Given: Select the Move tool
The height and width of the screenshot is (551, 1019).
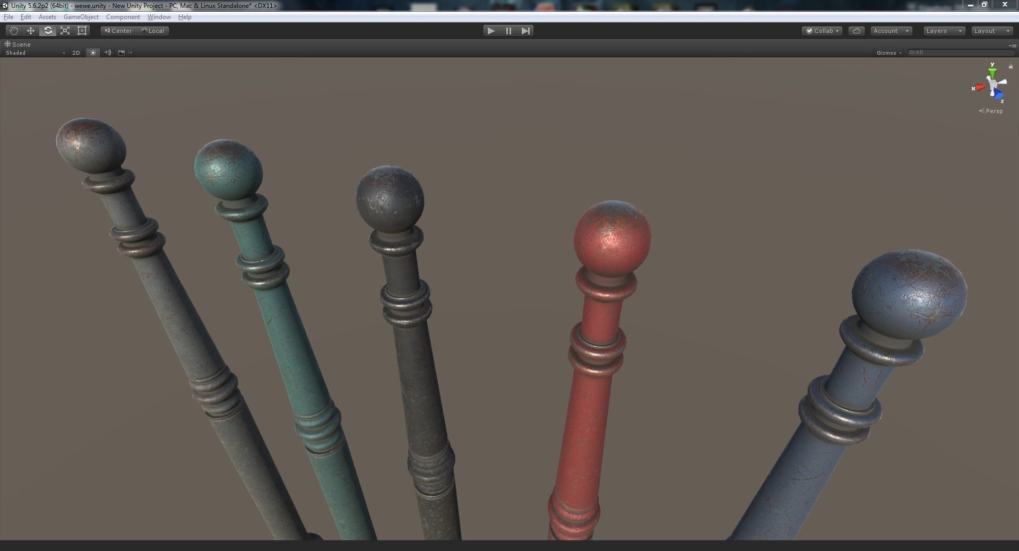Looking at the screenshot, I should [31, 31].
